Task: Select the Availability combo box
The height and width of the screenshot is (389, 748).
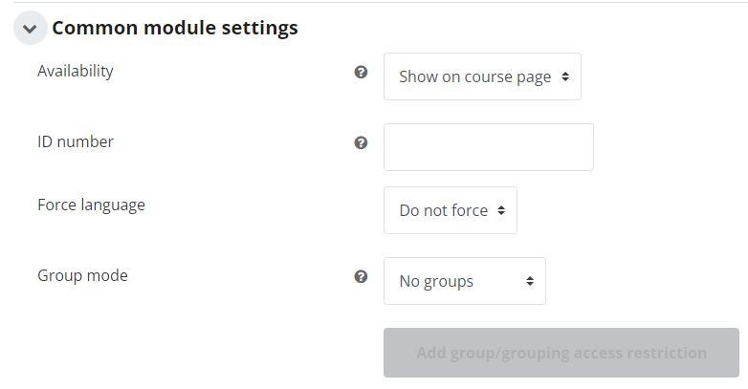Action: pyautogui.click(x=482, y=76)
